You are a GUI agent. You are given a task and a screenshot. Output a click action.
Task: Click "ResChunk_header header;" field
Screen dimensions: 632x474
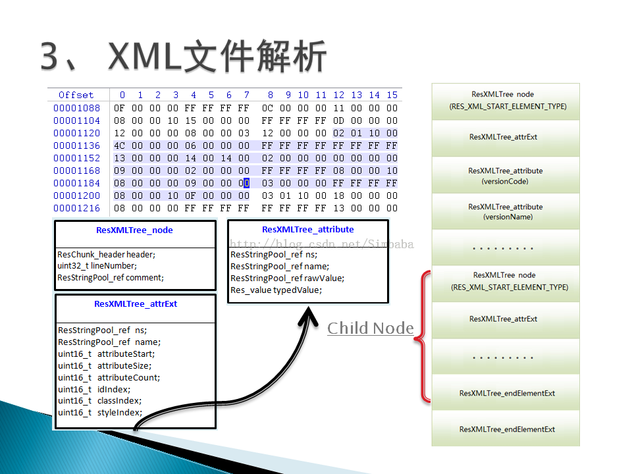click(107, 254)
